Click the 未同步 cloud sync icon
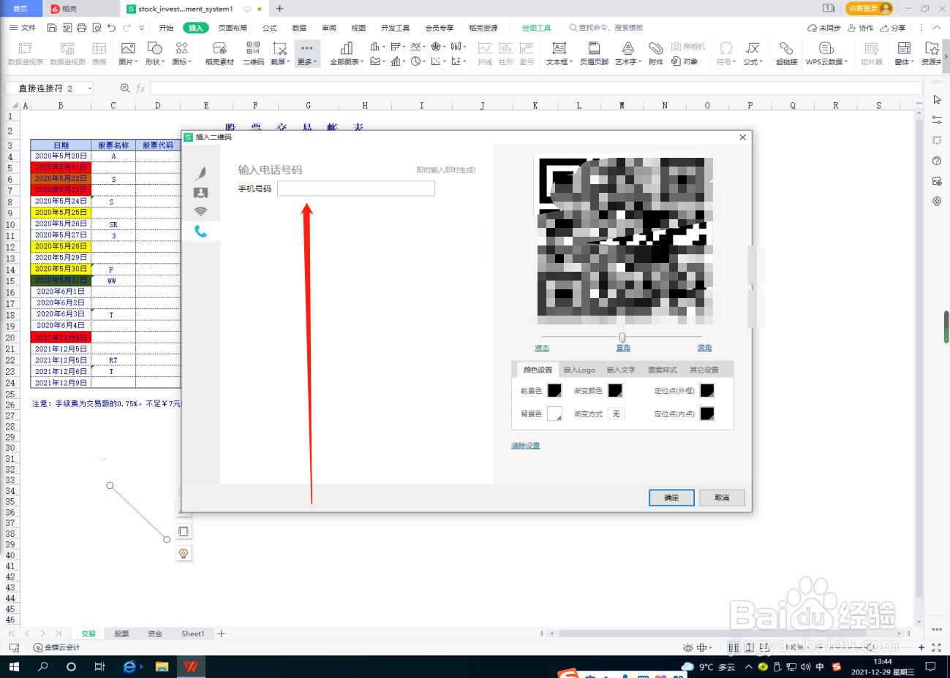 (823, 28)
